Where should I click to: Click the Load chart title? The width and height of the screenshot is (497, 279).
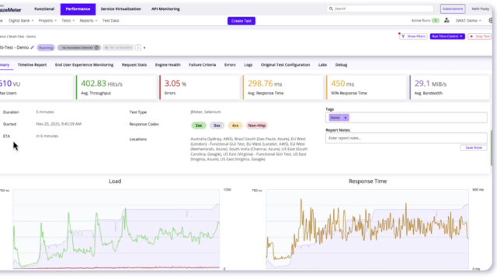[x=115, y=181]
